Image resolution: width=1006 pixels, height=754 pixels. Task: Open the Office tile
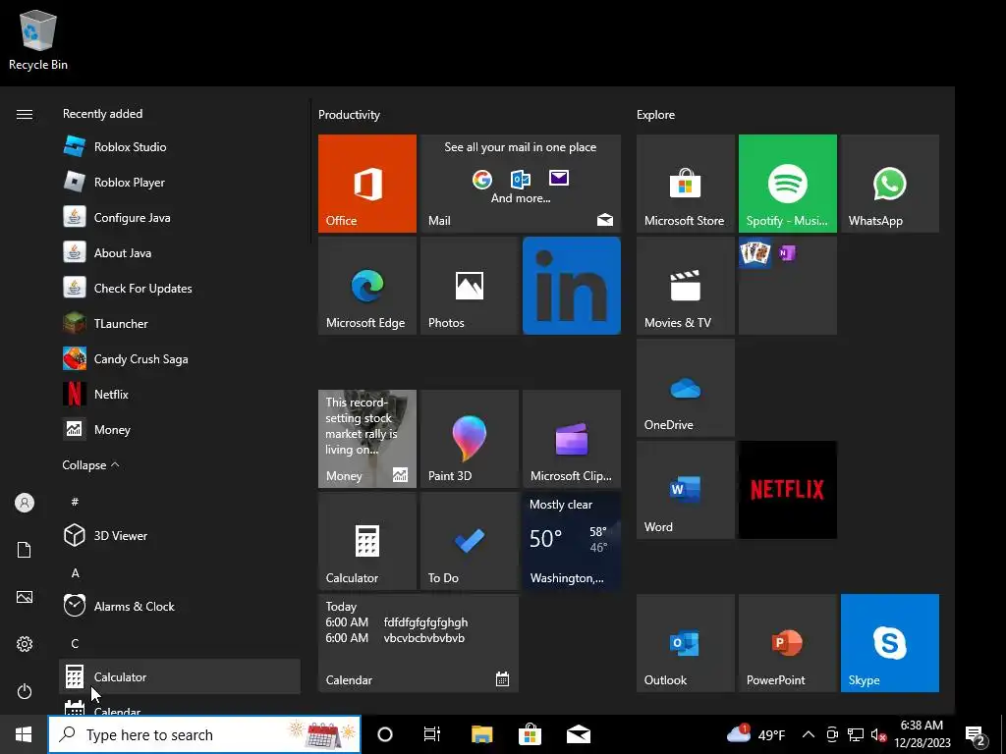(367, 184)
